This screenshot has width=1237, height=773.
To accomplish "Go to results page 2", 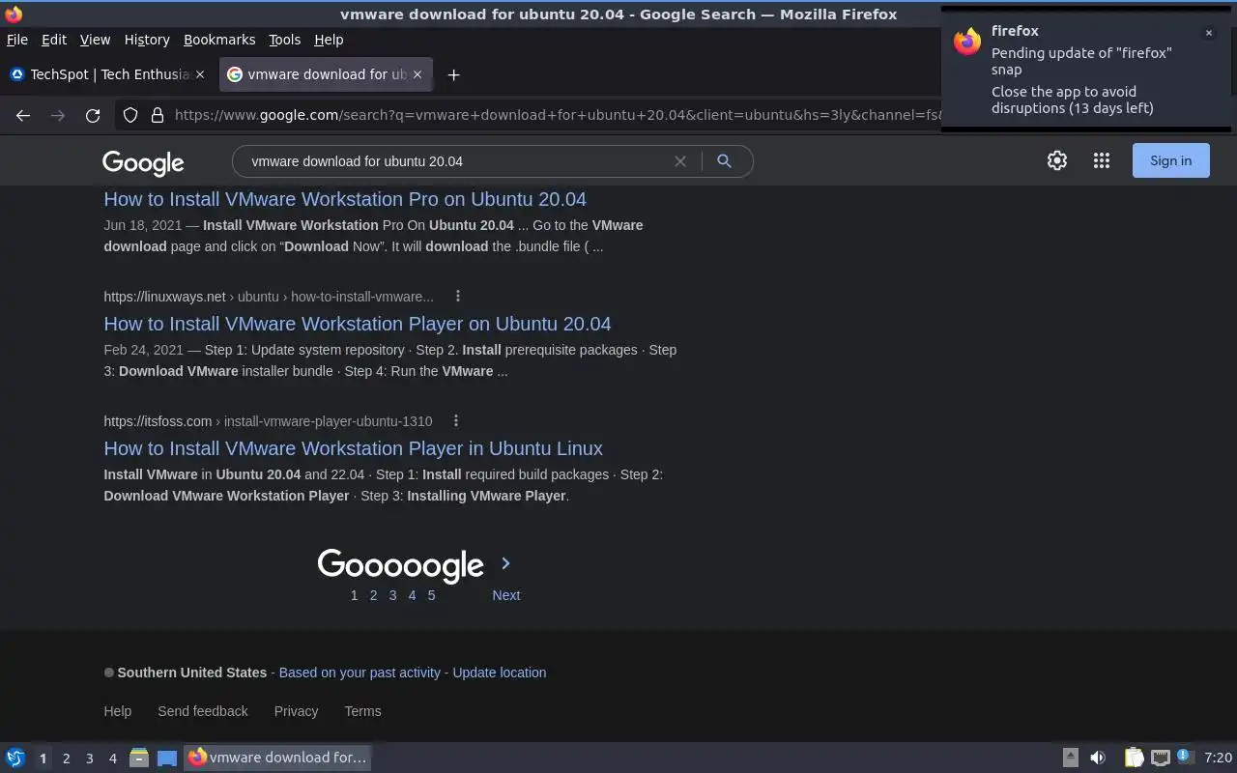I will 373,595.
